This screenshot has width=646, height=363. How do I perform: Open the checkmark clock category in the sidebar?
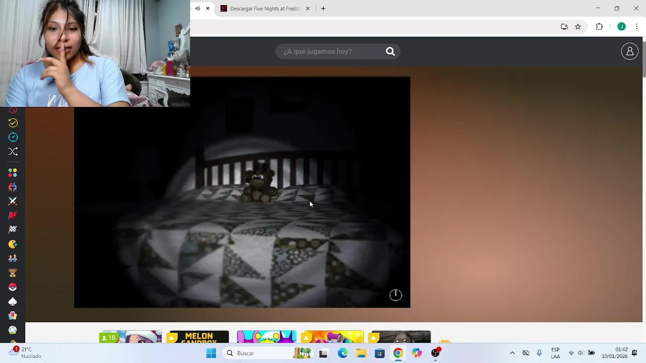coord(13,123)
